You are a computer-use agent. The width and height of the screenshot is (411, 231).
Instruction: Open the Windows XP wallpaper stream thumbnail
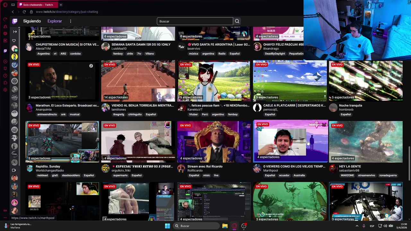click(290, 80)
